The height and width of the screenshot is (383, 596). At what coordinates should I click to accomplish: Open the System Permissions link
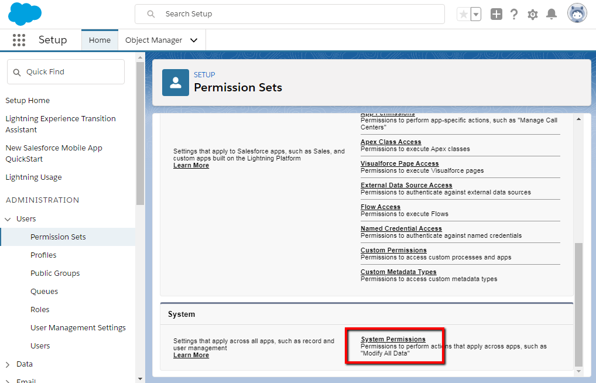point(393,339)
